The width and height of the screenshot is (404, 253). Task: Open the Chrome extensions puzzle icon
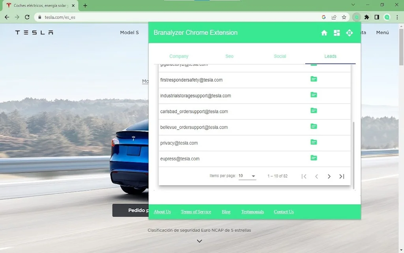point(367,17)
